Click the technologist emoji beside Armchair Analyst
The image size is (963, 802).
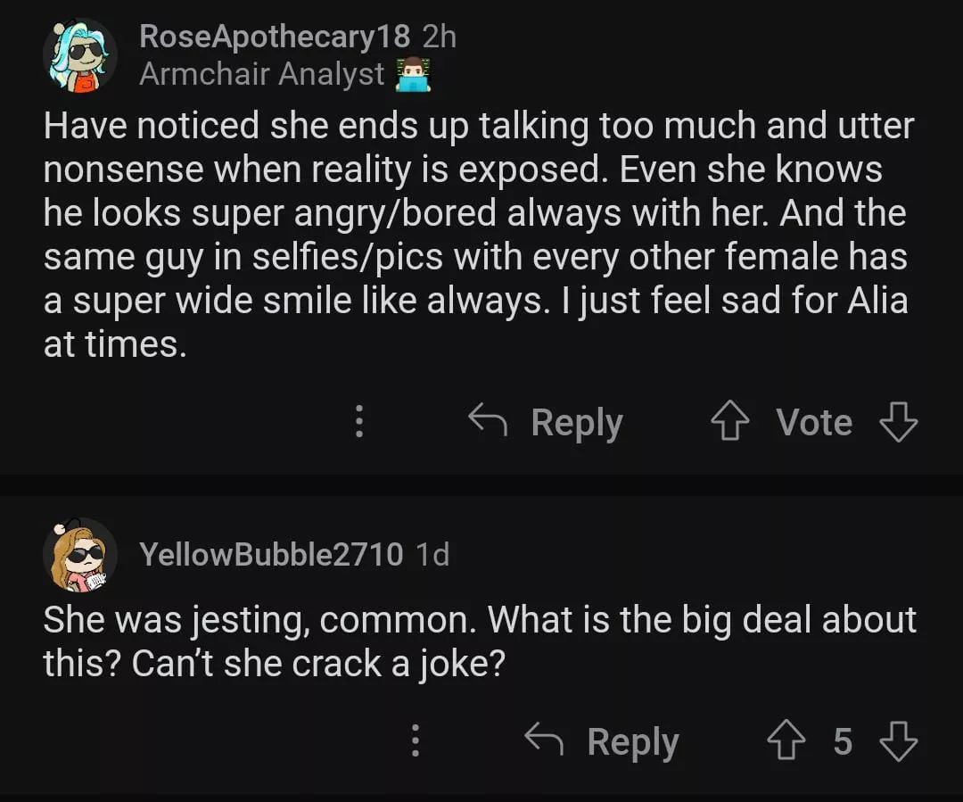(413, 75)
